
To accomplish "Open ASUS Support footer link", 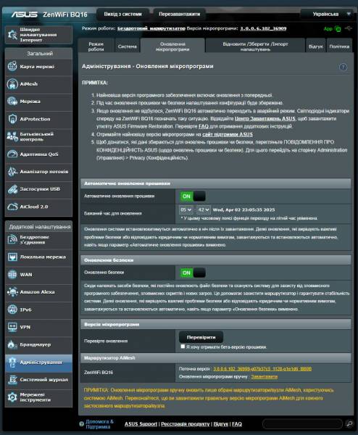I will (x=141, y=424).
